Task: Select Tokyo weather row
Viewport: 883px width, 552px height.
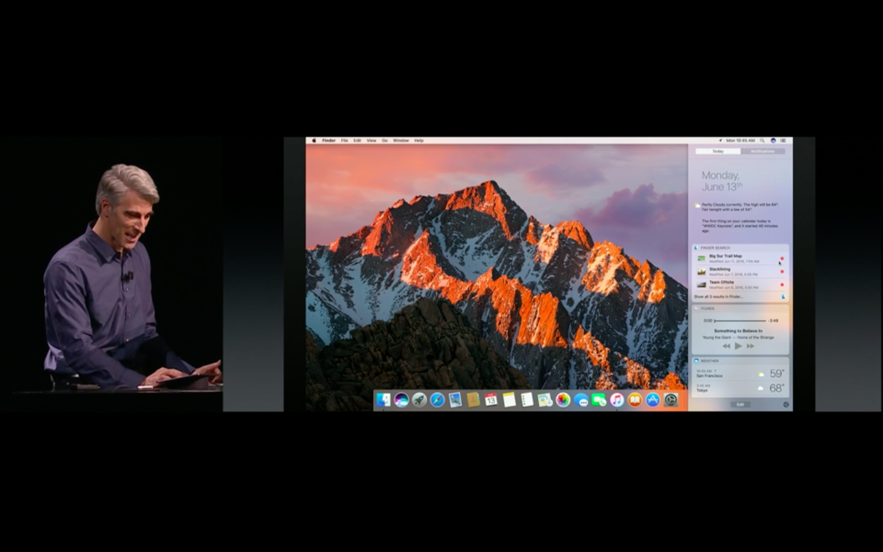Action: pos(740,388)
